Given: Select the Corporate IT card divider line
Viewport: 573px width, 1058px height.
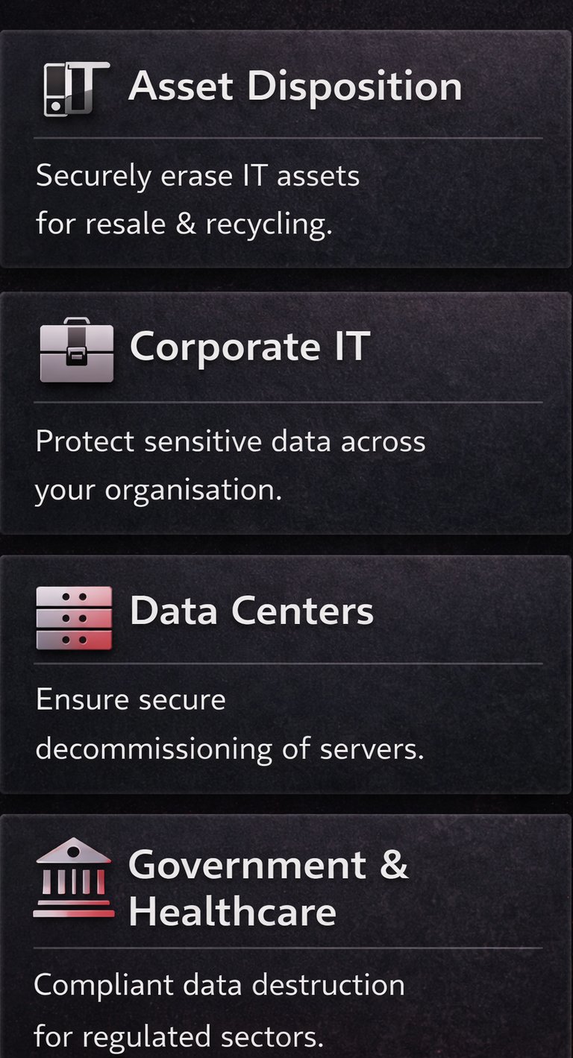Looking at the screenshot, I should coord(288,403).
